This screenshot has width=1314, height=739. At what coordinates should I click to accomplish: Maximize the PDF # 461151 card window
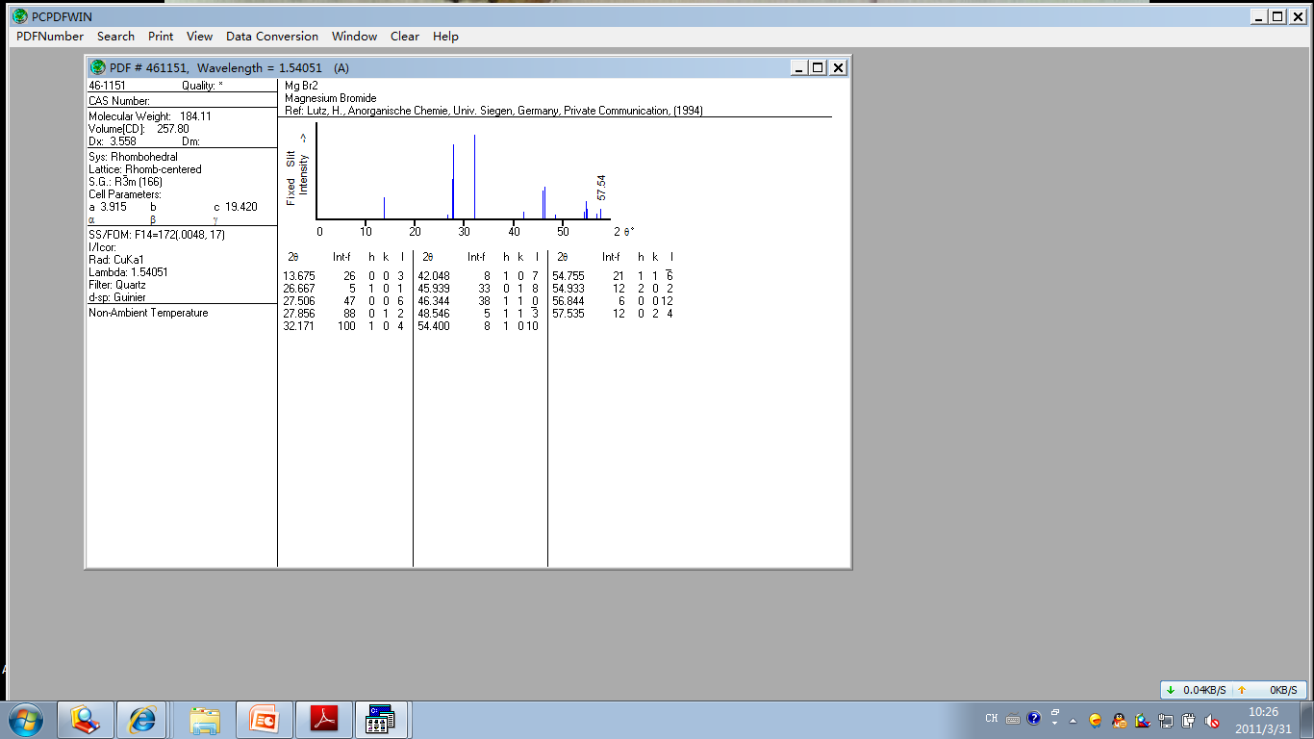tap(819, 67)
